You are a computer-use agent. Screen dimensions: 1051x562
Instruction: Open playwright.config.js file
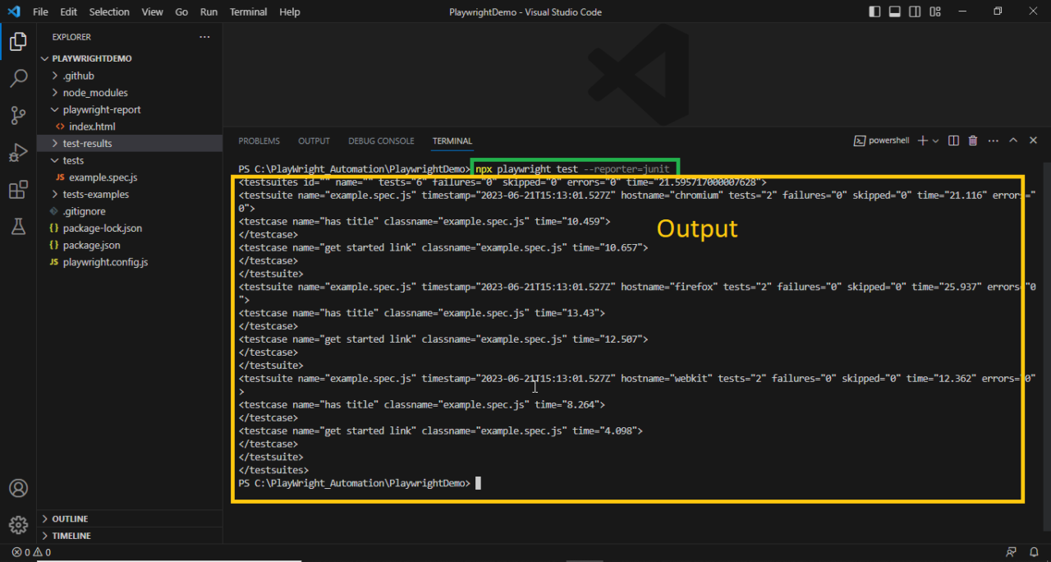(x=105, y=262)
